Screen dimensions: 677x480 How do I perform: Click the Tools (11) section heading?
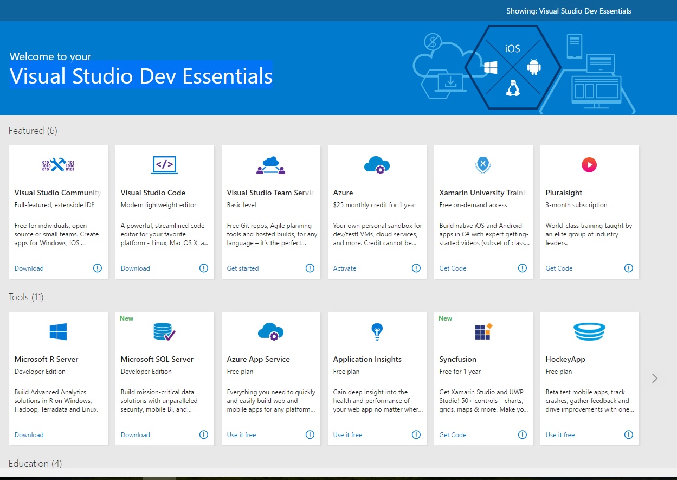coord(26,297)
